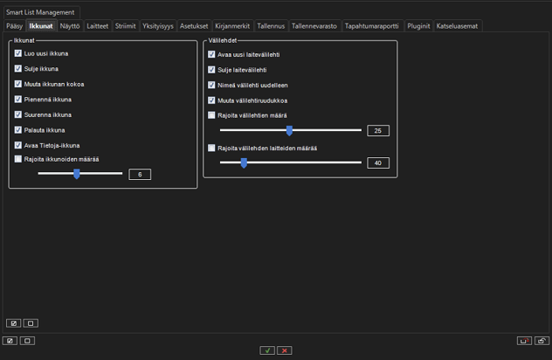This screenshot has height=360, width=552.
Task: Open the Pluginit tab
Action: (418, 26)
